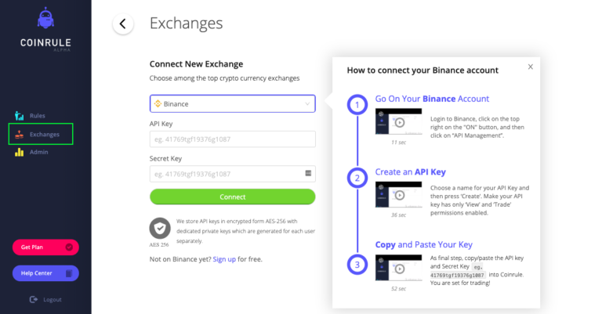Play the 52 sec step 3 video
Image resolution: width=602 pixels, height=314 pixels.
tap(398, 268)
